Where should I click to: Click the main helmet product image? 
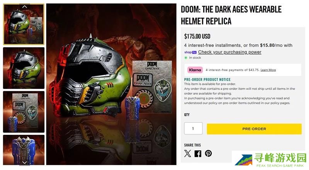111,84
